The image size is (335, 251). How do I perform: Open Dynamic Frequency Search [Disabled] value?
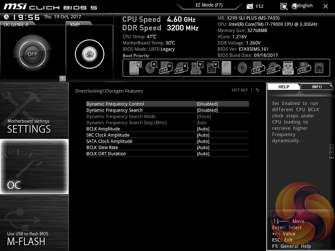[207, 110]
